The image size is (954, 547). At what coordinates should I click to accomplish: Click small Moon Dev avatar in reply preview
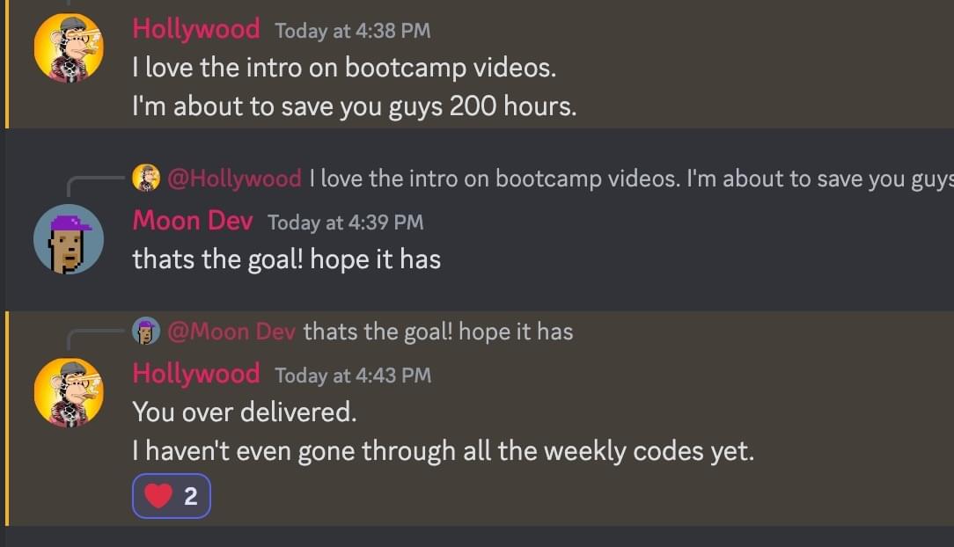coord(146,332)
